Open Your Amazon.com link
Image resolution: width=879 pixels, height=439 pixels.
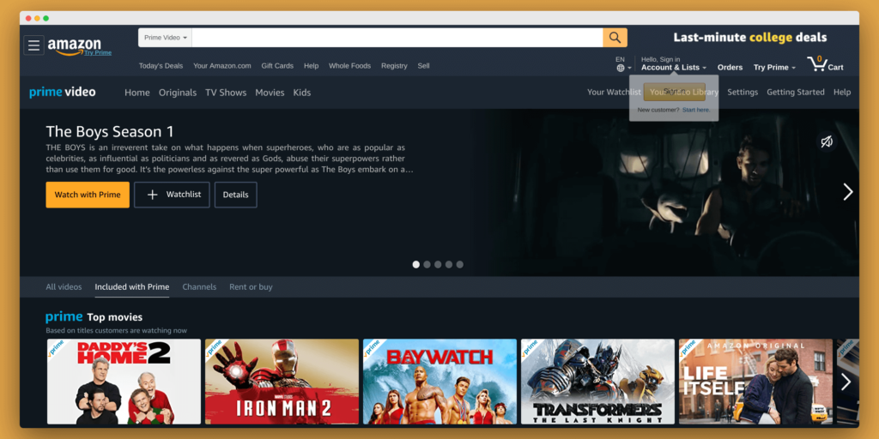click(222, 65)
